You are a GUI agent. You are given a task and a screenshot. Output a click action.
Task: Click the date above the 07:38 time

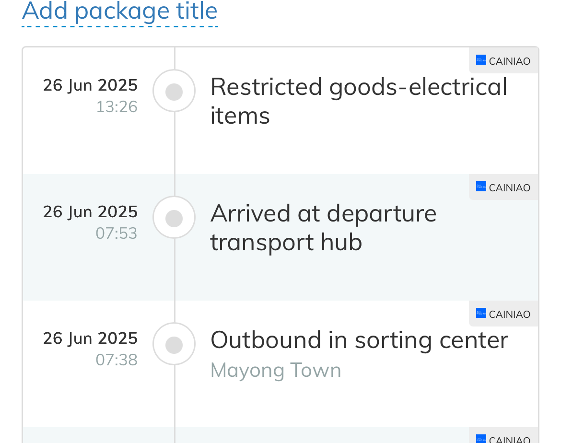coord(90,338)
